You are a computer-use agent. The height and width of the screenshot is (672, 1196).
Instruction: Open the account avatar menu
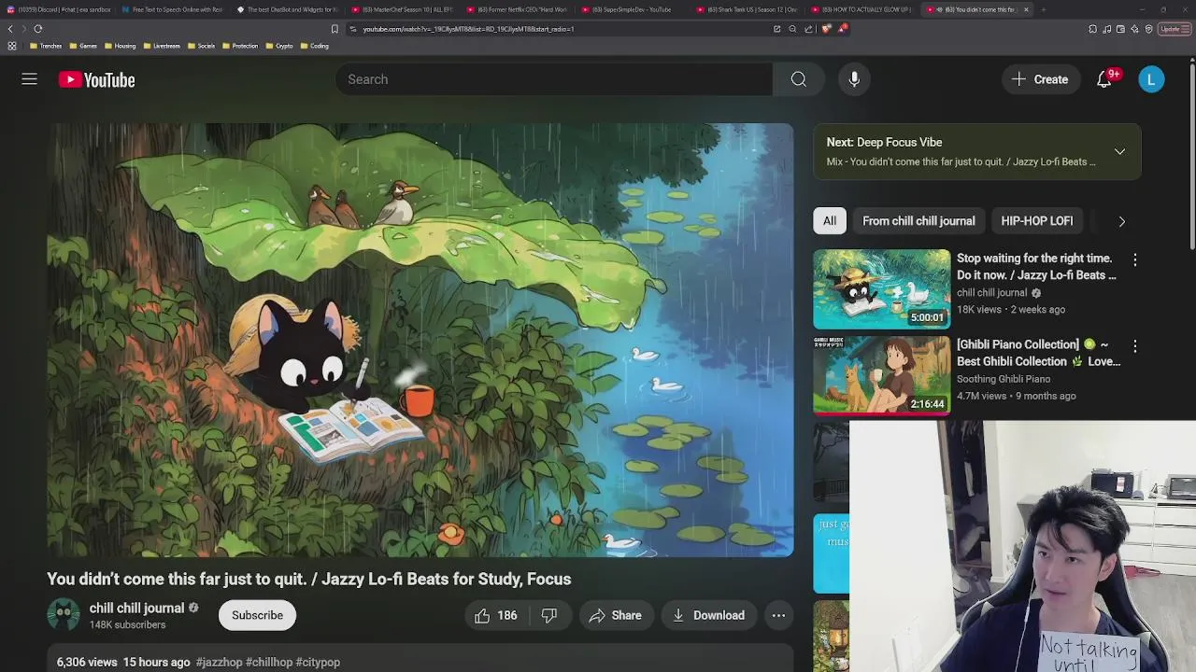pos(1151,79)
